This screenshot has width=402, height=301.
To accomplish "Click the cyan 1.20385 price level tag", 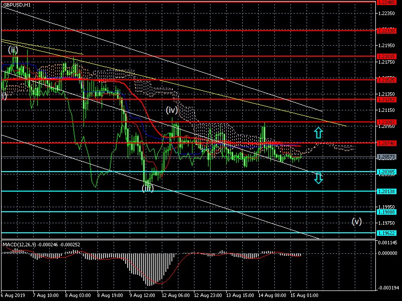I will click(387, 172).
